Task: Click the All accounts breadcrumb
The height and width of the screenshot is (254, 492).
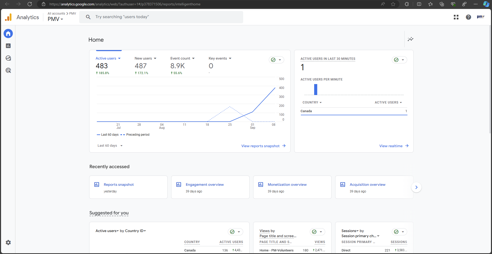Action: tap(56, 14)
